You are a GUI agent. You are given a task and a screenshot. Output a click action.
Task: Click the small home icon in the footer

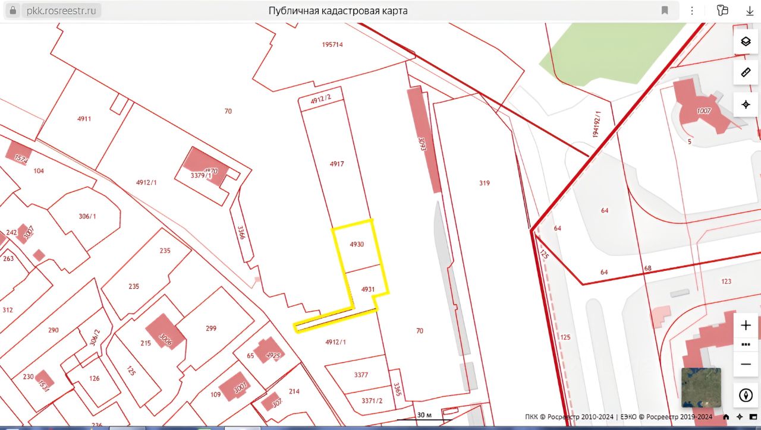tap(726, 417)
